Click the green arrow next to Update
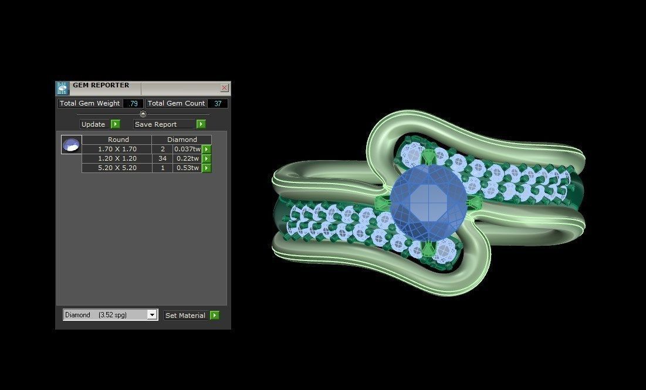The image size is (646, 390). (x=116, y=124)
